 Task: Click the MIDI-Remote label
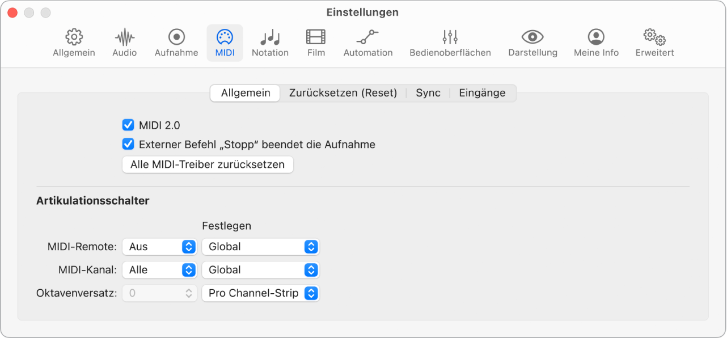tap(82, 247)
